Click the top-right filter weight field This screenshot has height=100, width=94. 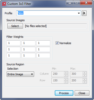(43, 43)
